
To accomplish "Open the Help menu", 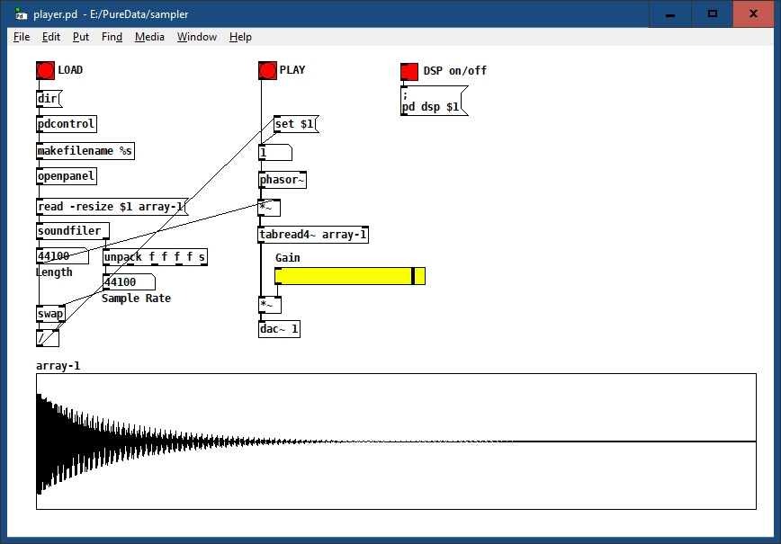I will 240,37.
